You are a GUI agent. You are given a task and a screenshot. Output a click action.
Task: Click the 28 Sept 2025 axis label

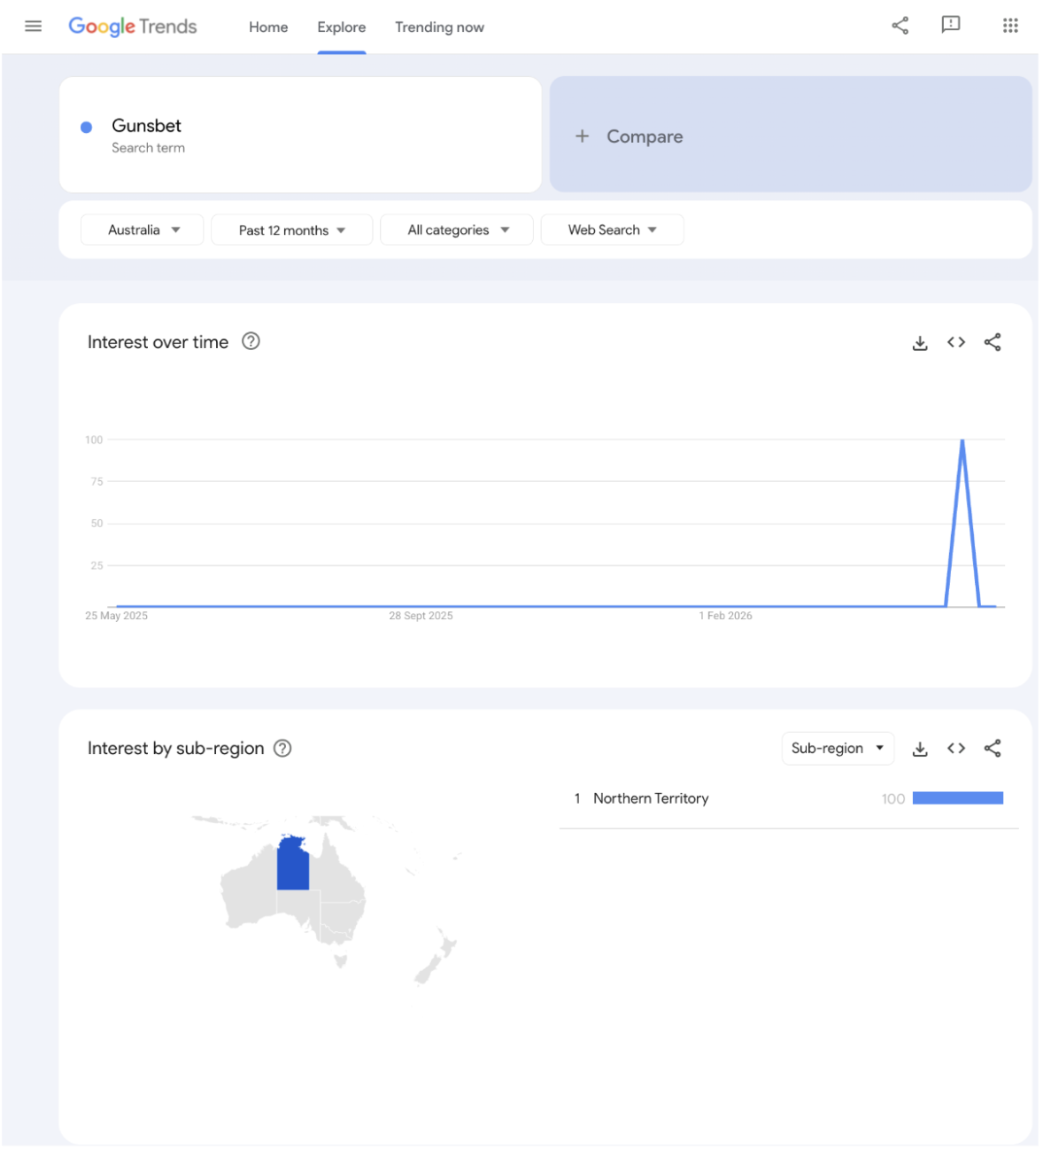[x=421, y=616]
